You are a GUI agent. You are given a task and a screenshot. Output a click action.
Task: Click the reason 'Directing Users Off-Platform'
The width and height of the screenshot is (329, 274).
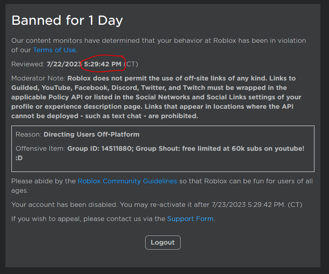[x=91, y=134]
